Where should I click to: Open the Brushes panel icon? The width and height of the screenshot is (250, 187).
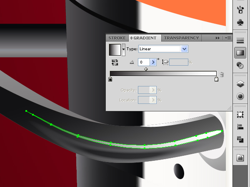point(240,10)
